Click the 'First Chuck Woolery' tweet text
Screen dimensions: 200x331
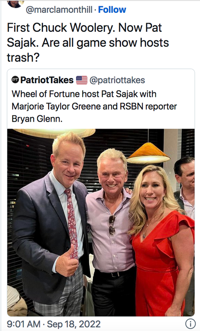88,43
